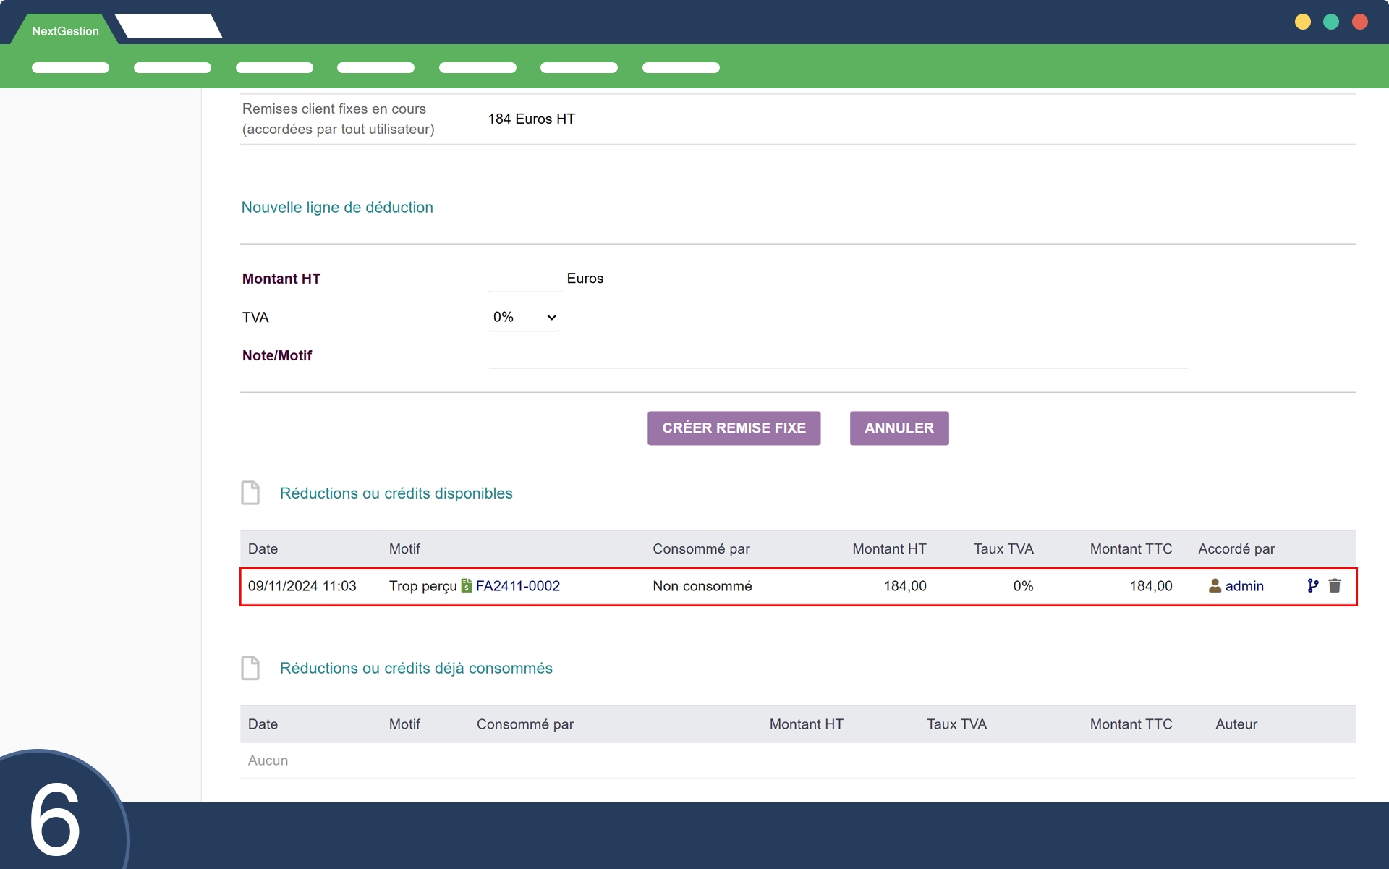The height and width of the screenshot is (869, 1389).
Task: Click the teal window control dot
Action: pos(1331,22)
